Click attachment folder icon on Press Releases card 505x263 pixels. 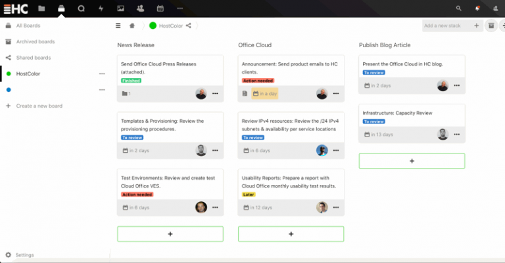(125, 93)
